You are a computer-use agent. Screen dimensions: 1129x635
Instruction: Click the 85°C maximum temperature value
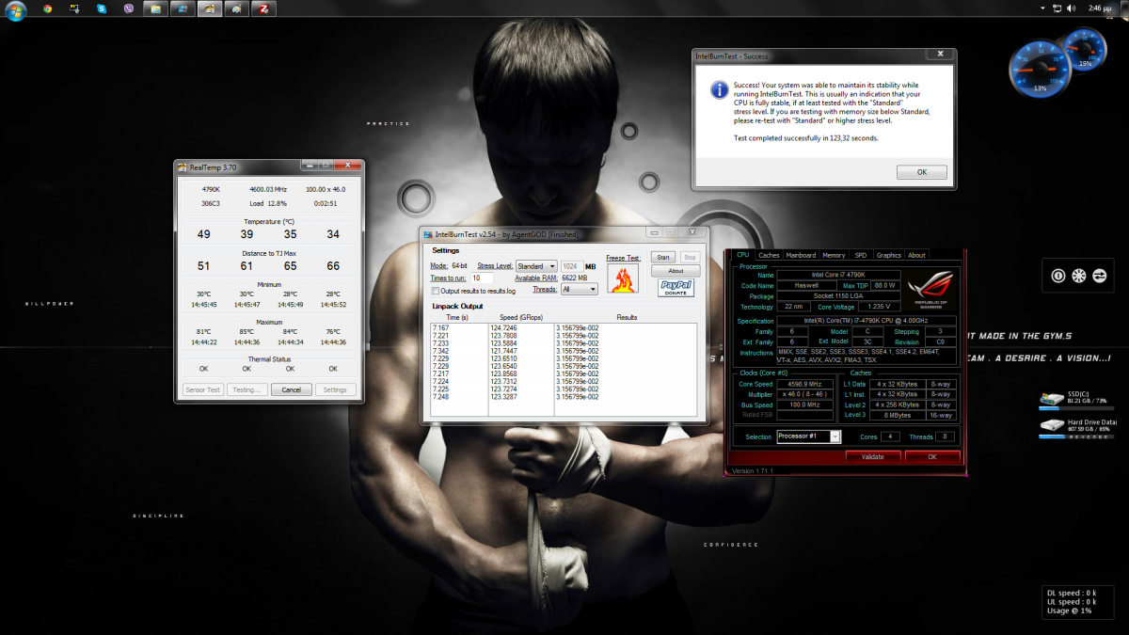[x=246, y=331]
